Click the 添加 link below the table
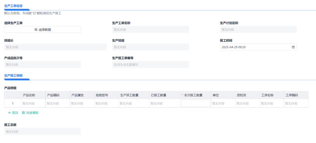This screenshot has width=316, height=143. point(13,113)
